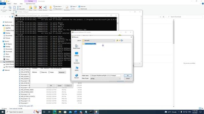This screenshot has width=204, height=114.
Task: Open the File tab in File Explorer
Action: click(3, 4)
